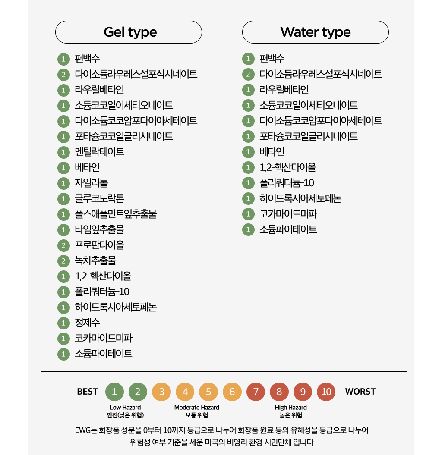Click the grade badge beside 멘틸락테이트

pyautogui.click(x=63, y=152)
